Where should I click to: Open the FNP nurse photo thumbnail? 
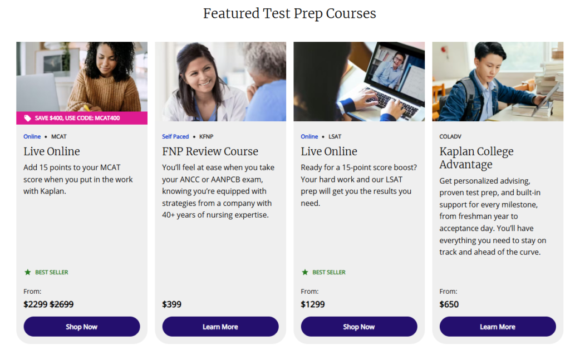coord(220,81)
